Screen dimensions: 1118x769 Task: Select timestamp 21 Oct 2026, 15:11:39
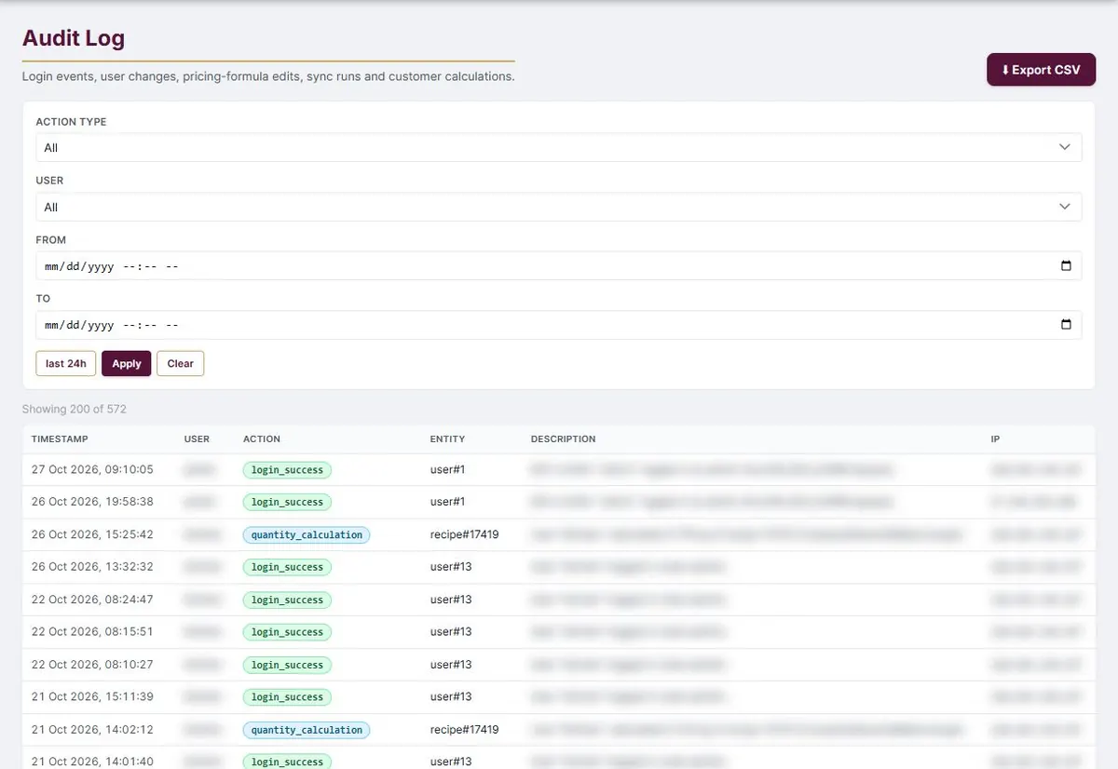click(x=92, y=696)
